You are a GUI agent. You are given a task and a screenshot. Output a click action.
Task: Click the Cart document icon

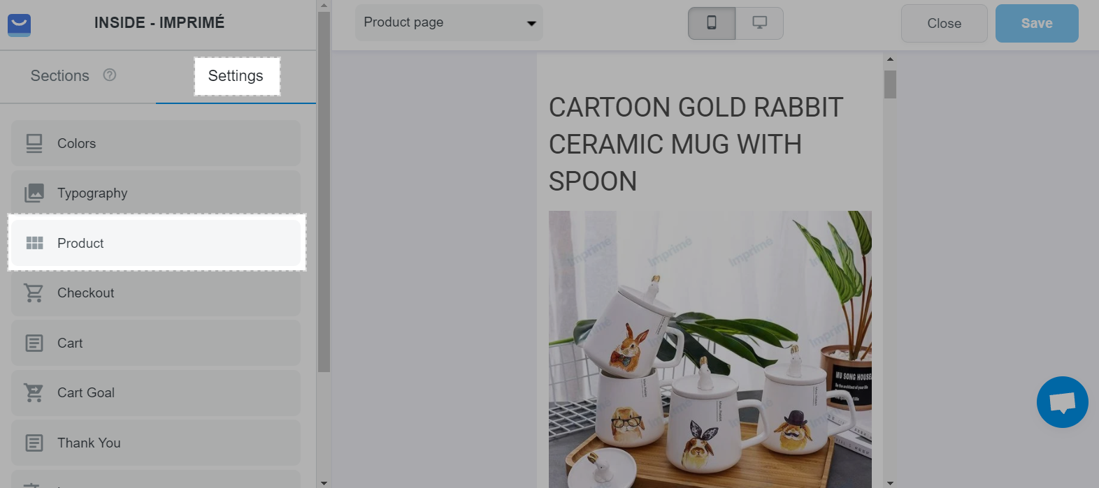(x=34, y=343)
